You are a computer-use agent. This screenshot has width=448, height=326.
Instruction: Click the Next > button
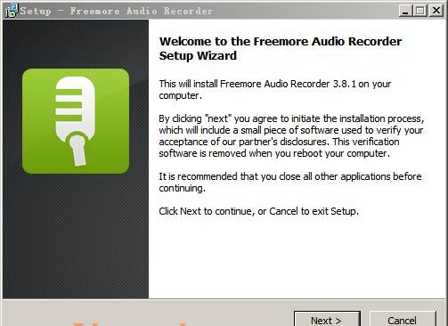(327, 319)
